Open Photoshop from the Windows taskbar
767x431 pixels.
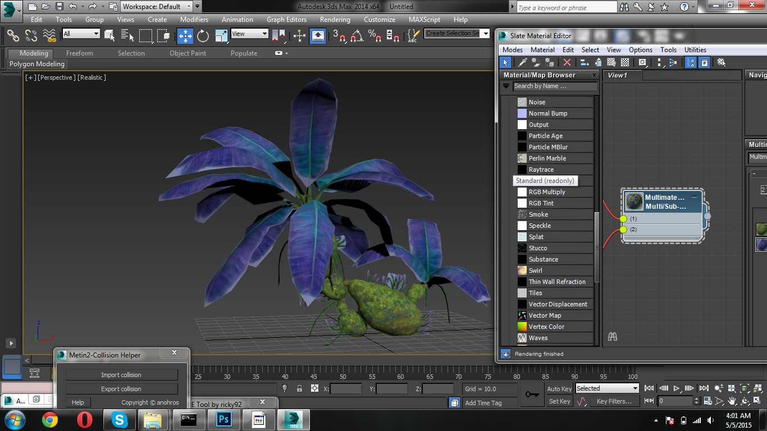point(223,420)
